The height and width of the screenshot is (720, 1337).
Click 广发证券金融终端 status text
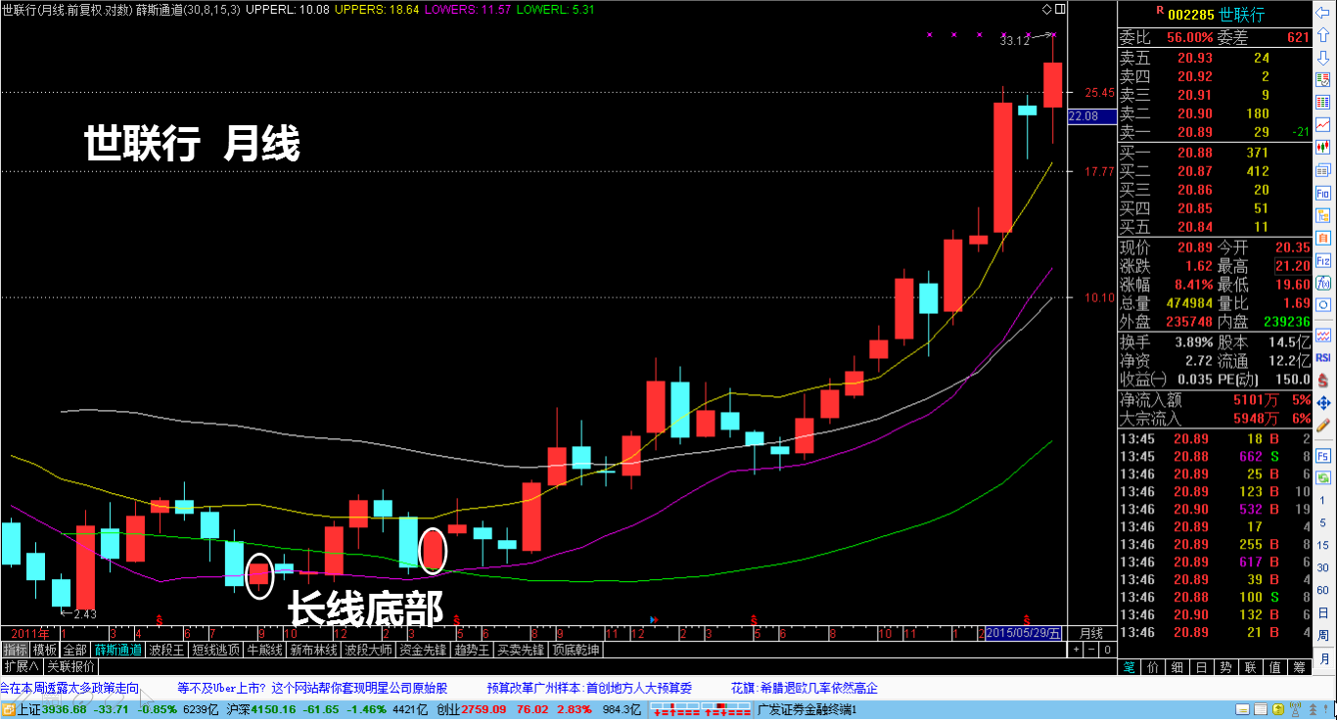(807, 709)
